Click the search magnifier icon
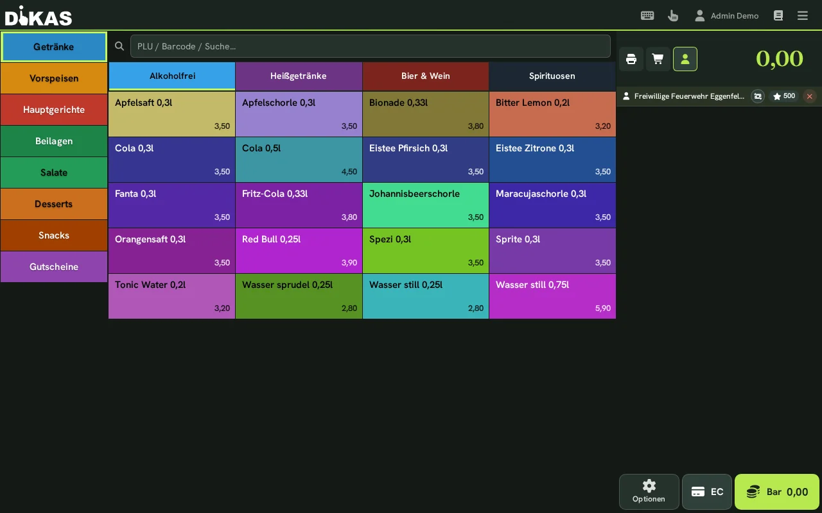 (x=119, y=46)
